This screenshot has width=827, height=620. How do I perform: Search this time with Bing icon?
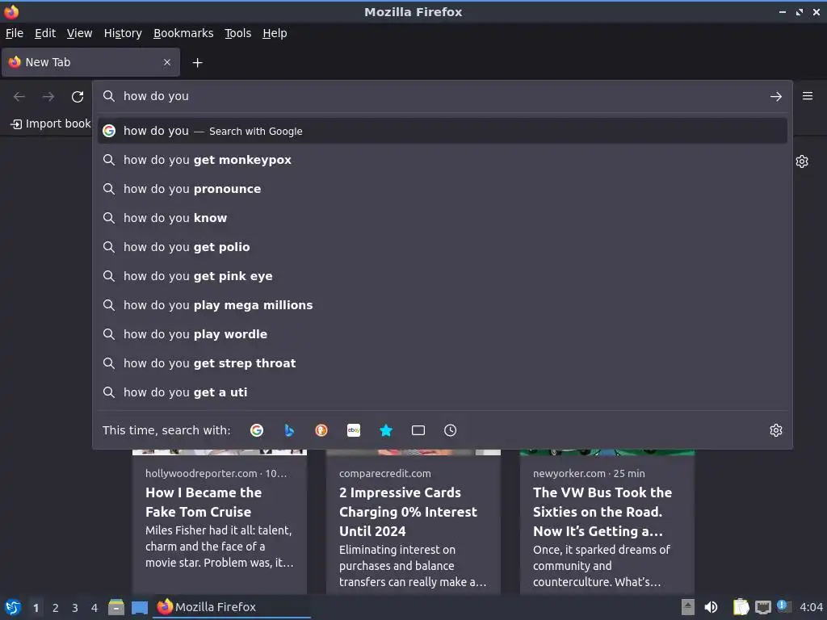coord(289,430)
